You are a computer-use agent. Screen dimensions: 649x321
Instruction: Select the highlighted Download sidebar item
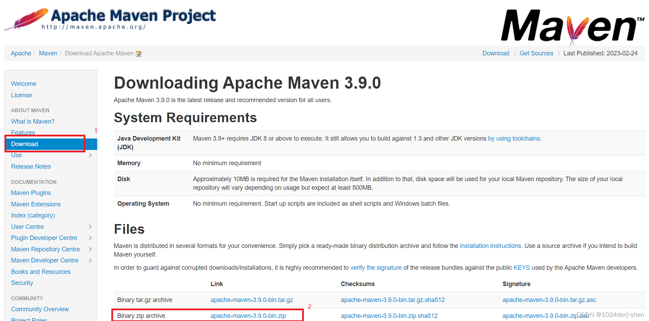click(x=51, y=144)
